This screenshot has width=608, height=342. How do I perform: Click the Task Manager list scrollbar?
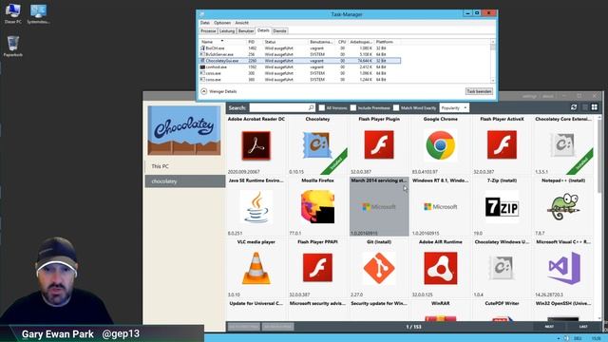click(493, 61)
